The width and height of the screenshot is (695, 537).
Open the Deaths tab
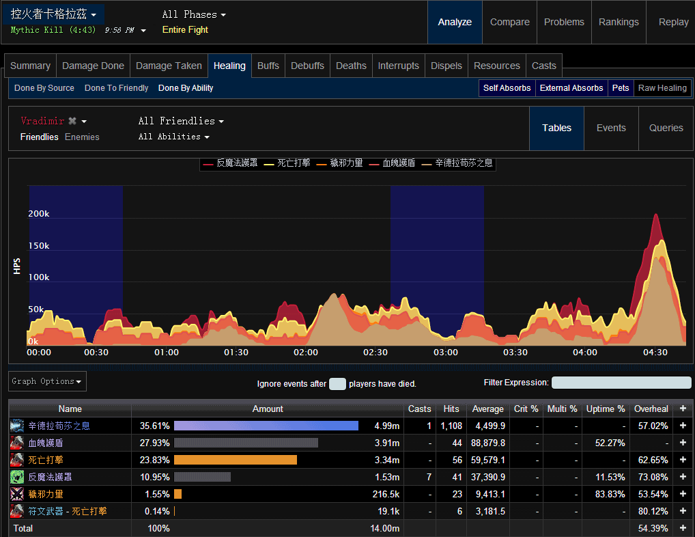[351, 66]
